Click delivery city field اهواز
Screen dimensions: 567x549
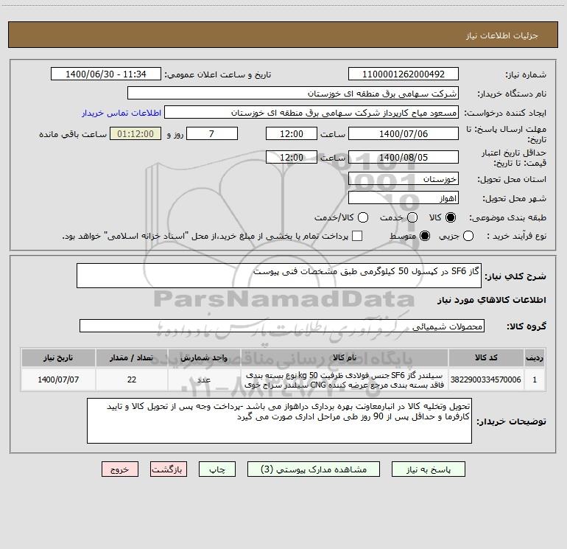(x=404, y=197)
